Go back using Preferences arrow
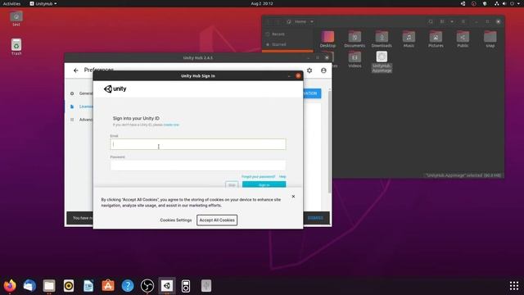Screen dimensions: 524x295 [76, 70]
